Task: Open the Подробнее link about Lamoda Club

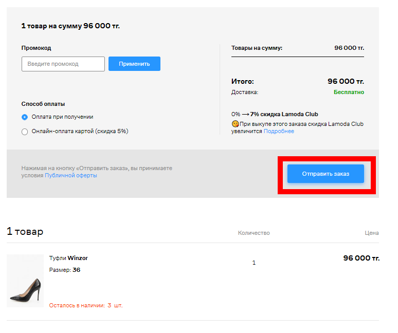Action: (x=279, y=131)
